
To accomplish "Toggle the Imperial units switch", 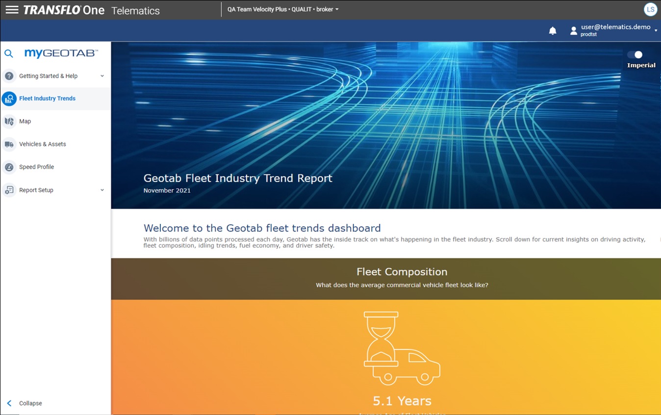I will click(x=635, y=55).
